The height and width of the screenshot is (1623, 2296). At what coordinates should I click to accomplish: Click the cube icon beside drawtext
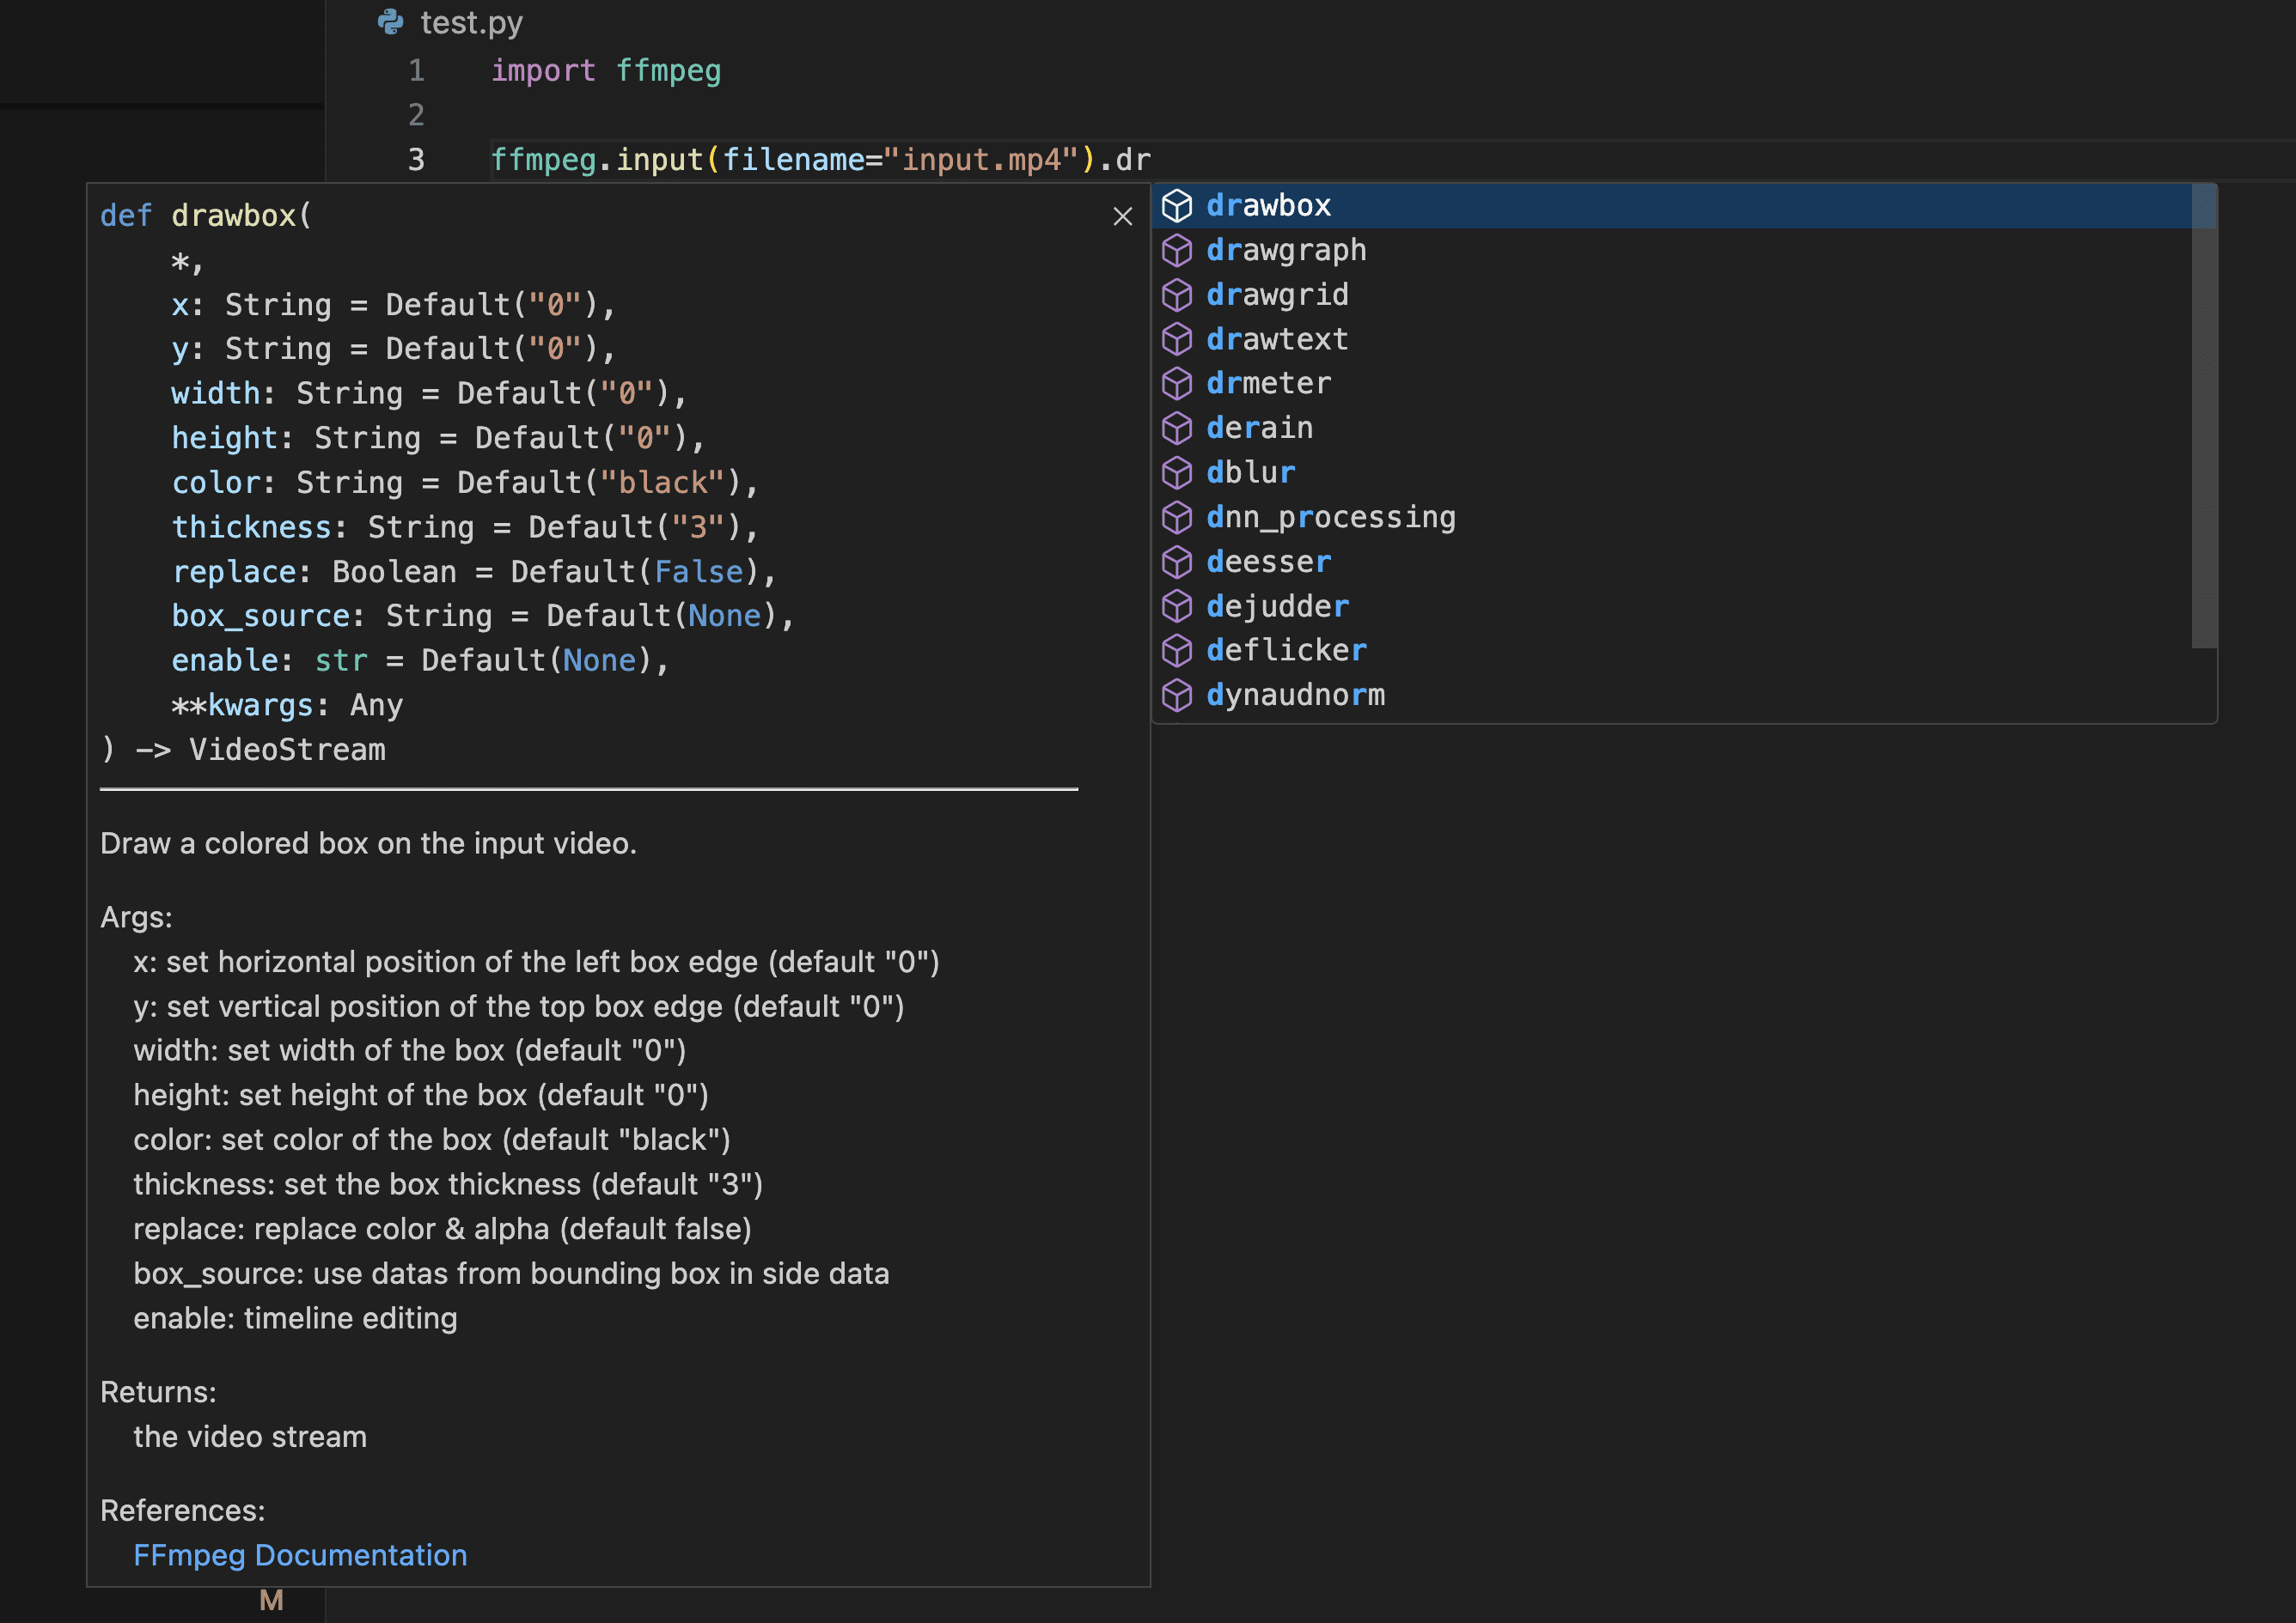1178,339
